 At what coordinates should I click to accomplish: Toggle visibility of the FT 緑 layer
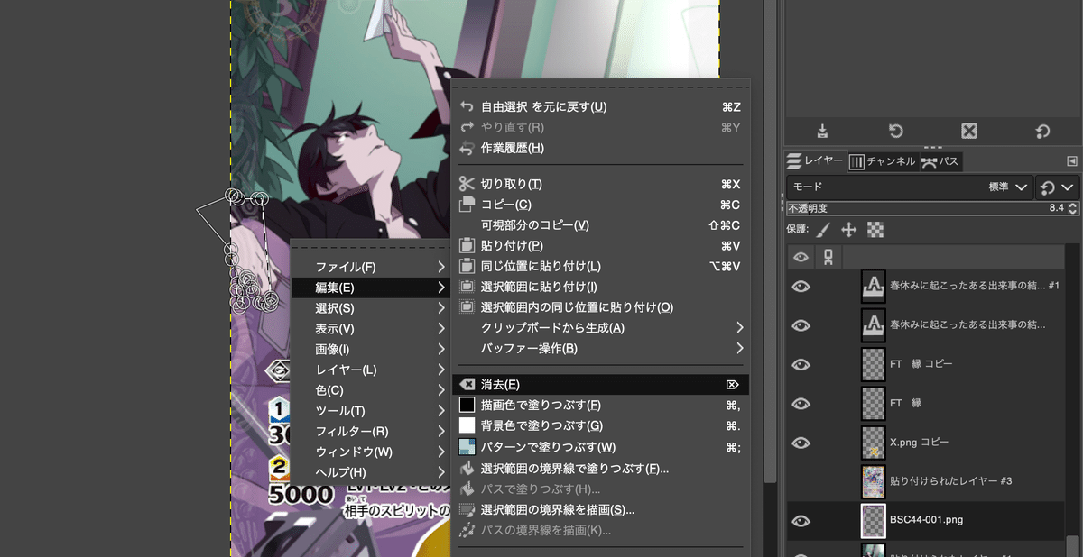coord(801,403)
